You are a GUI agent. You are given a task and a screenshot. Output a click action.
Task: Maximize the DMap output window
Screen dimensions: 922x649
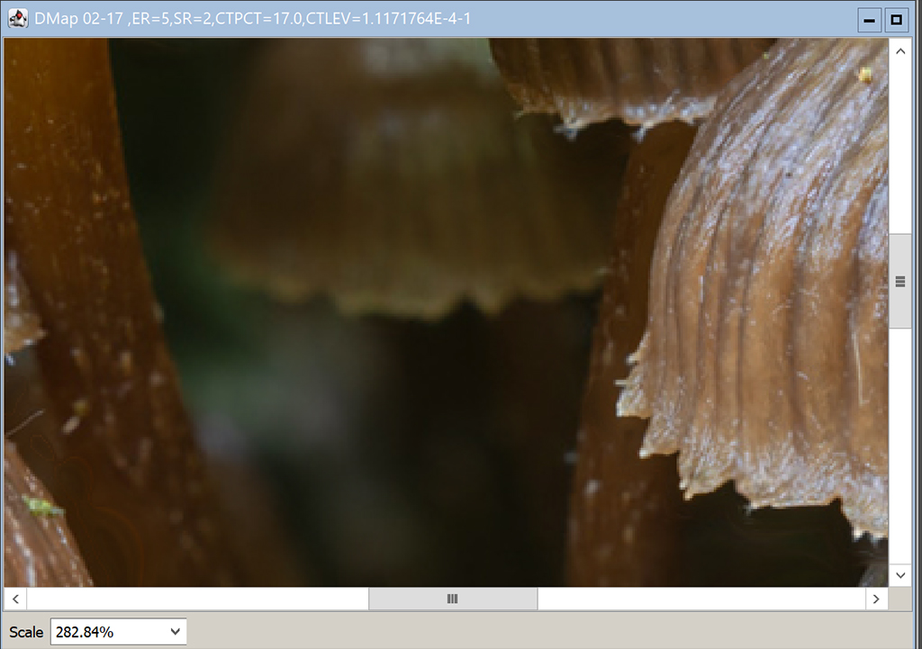pyautogui.click(x=896, y=20)
